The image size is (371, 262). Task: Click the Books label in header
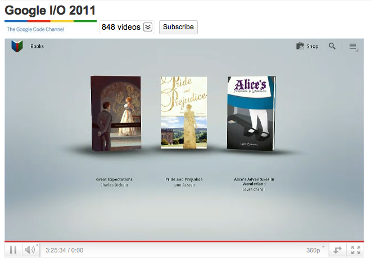pos(37,46)
